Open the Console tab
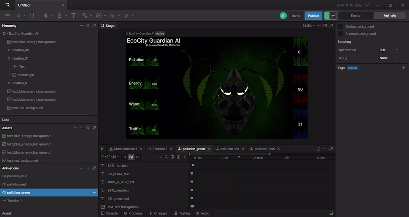Image resolution: width=409 pixels, height=217 pixels. [109, 213]
